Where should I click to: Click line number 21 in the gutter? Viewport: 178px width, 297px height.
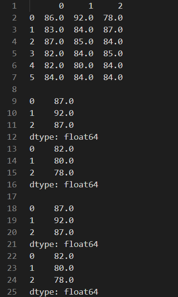pyautogui.click(x=12, y=244)
